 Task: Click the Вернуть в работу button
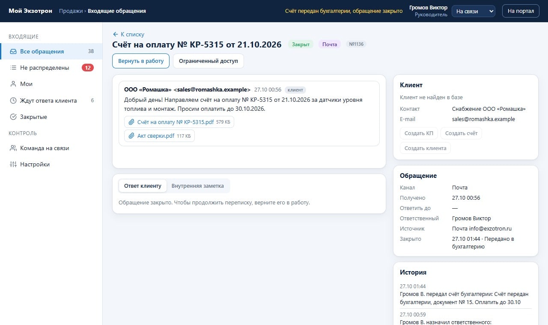(141, 61)
